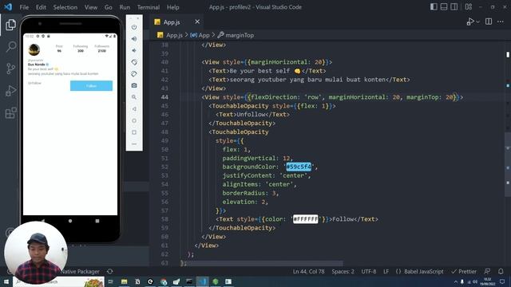This screenshot has width=511, height=287.
Task: Click the Native Packager status item
Action: pos(80,271)
